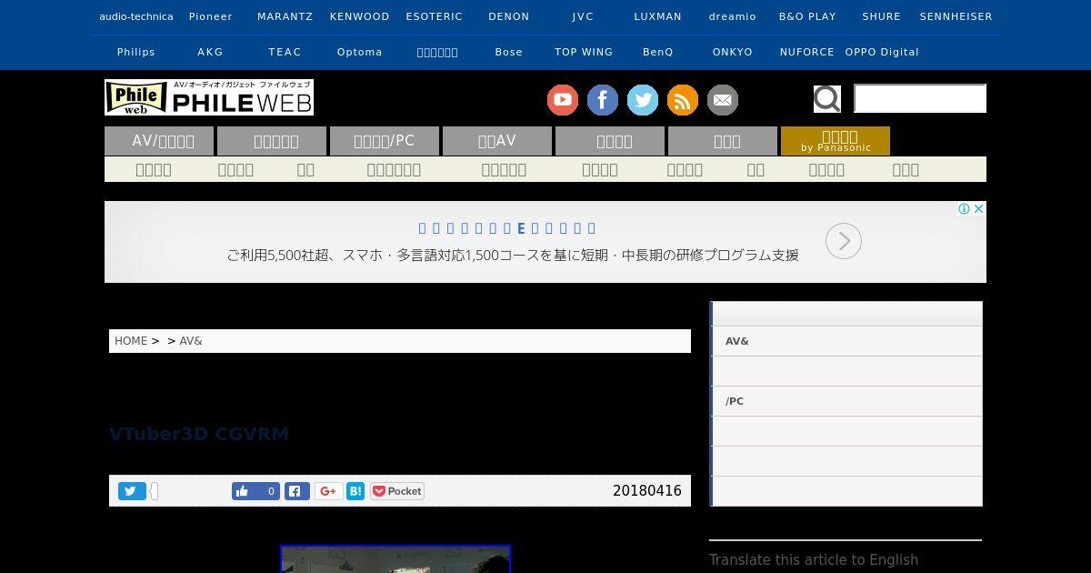Open the RSS feed icon
The image size is (1091, 573).
tap(683, 100)
